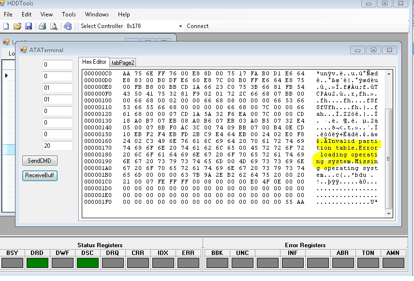The width and height of the screenshot is (414, 281).
Task: Open the File menu
Action: point(8,14)
